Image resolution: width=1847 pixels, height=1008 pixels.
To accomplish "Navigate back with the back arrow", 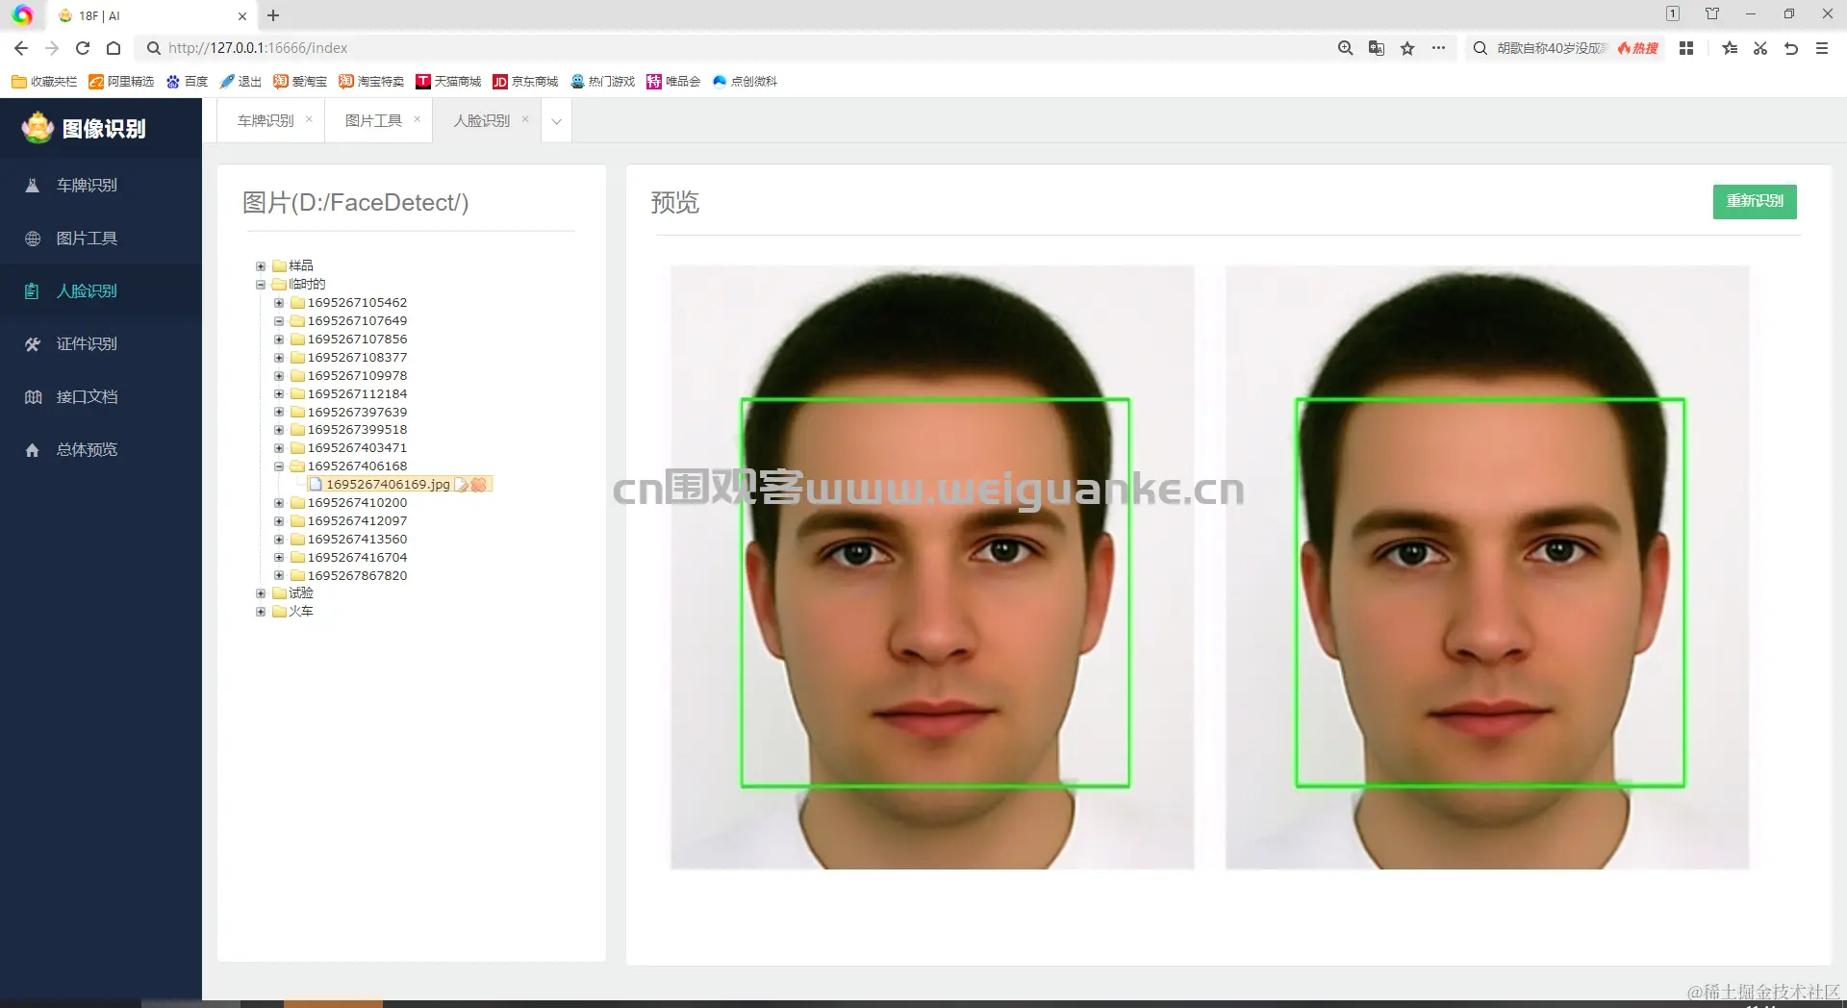I will (x=21, y=48).
